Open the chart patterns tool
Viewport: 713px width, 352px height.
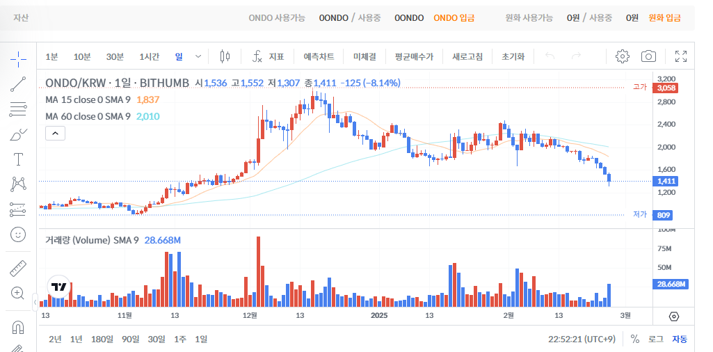tap(18, 184)
